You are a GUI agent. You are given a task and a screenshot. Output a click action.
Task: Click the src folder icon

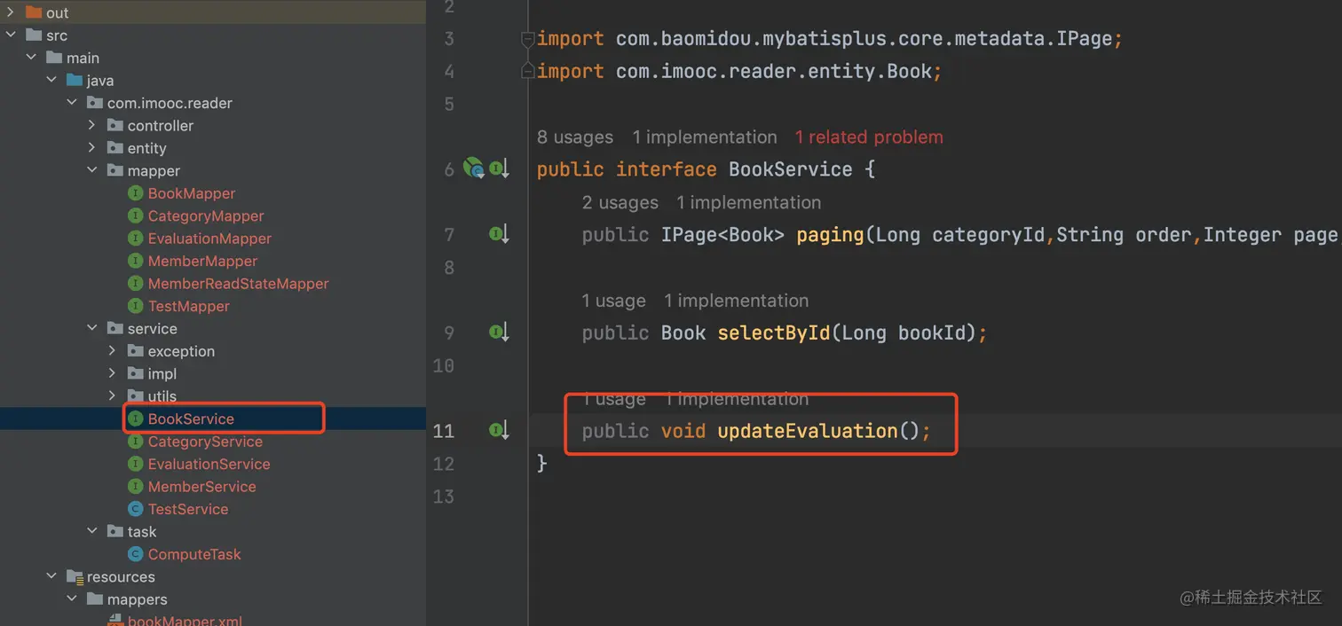(x=34, y=35)
